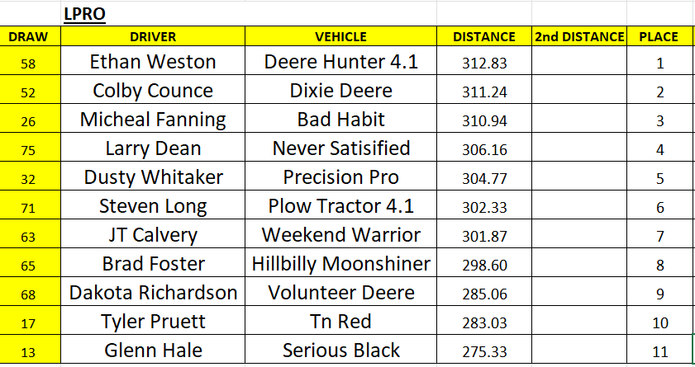Select the Dakota Richardson cell
The height and width of the screenshot is (367, 695).
point(153,294)
